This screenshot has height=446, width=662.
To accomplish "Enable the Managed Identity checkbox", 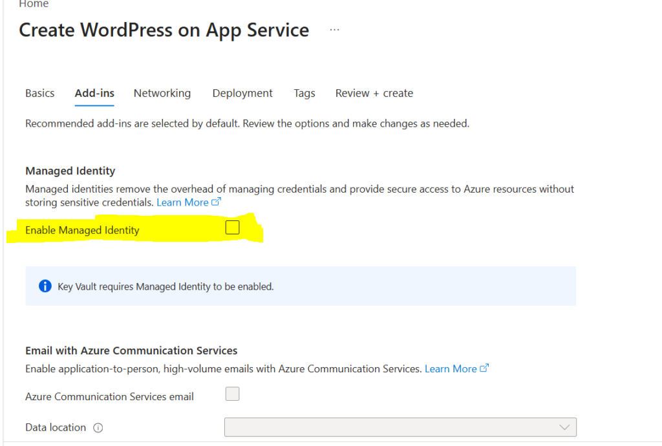I will [x=232, y=228].
